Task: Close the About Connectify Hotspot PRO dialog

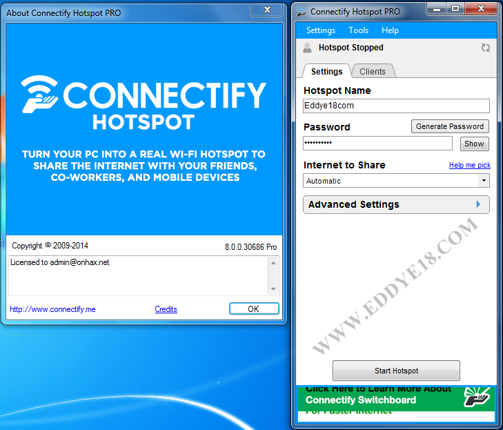Action: pos(267,10)
